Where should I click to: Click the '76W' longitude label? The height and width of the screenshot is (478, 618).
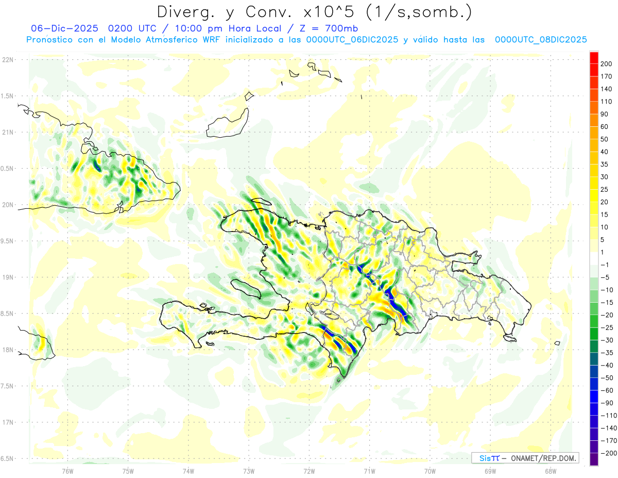coord(67,471)
